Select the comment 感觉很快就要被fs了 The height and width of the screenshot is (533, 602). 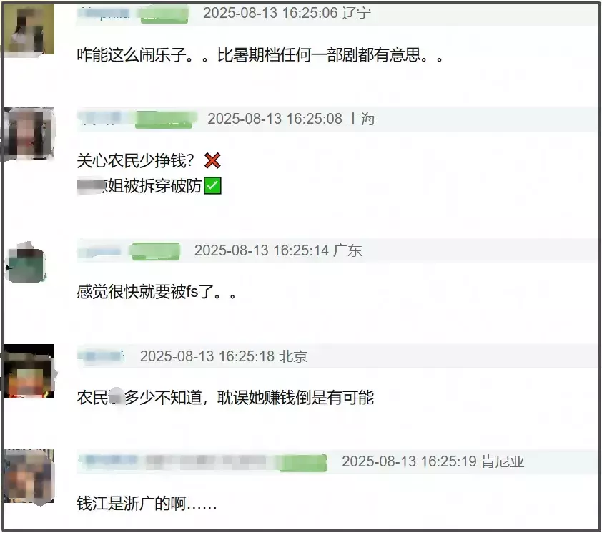pos(157,292)
